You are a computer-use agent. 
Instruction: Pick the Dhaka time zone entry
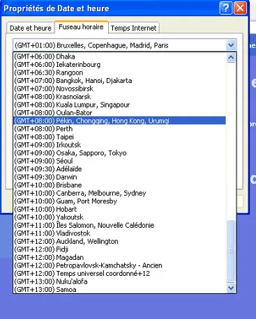[x=119, y=56]
